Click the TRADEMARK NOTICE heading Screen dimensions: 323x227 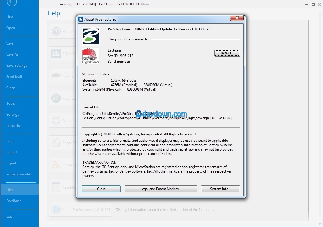[99, 162]
